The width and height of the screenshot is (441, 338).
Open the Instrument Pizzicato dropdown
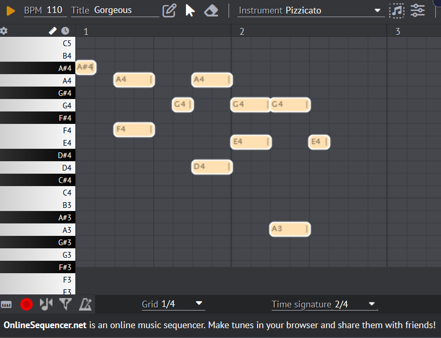[310, 10]
